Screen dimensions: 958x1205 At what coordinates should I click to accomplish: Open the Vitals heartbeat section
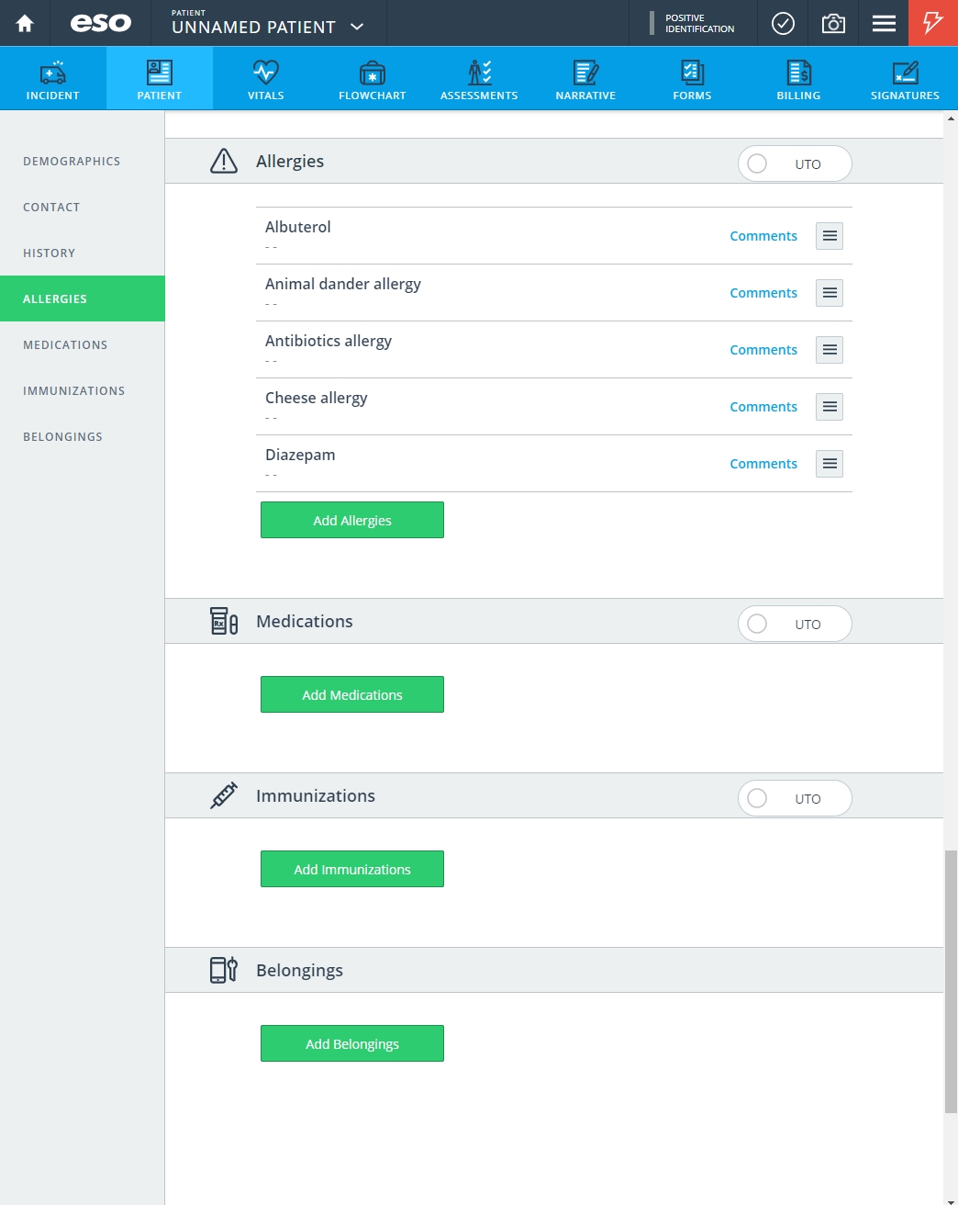266,79
